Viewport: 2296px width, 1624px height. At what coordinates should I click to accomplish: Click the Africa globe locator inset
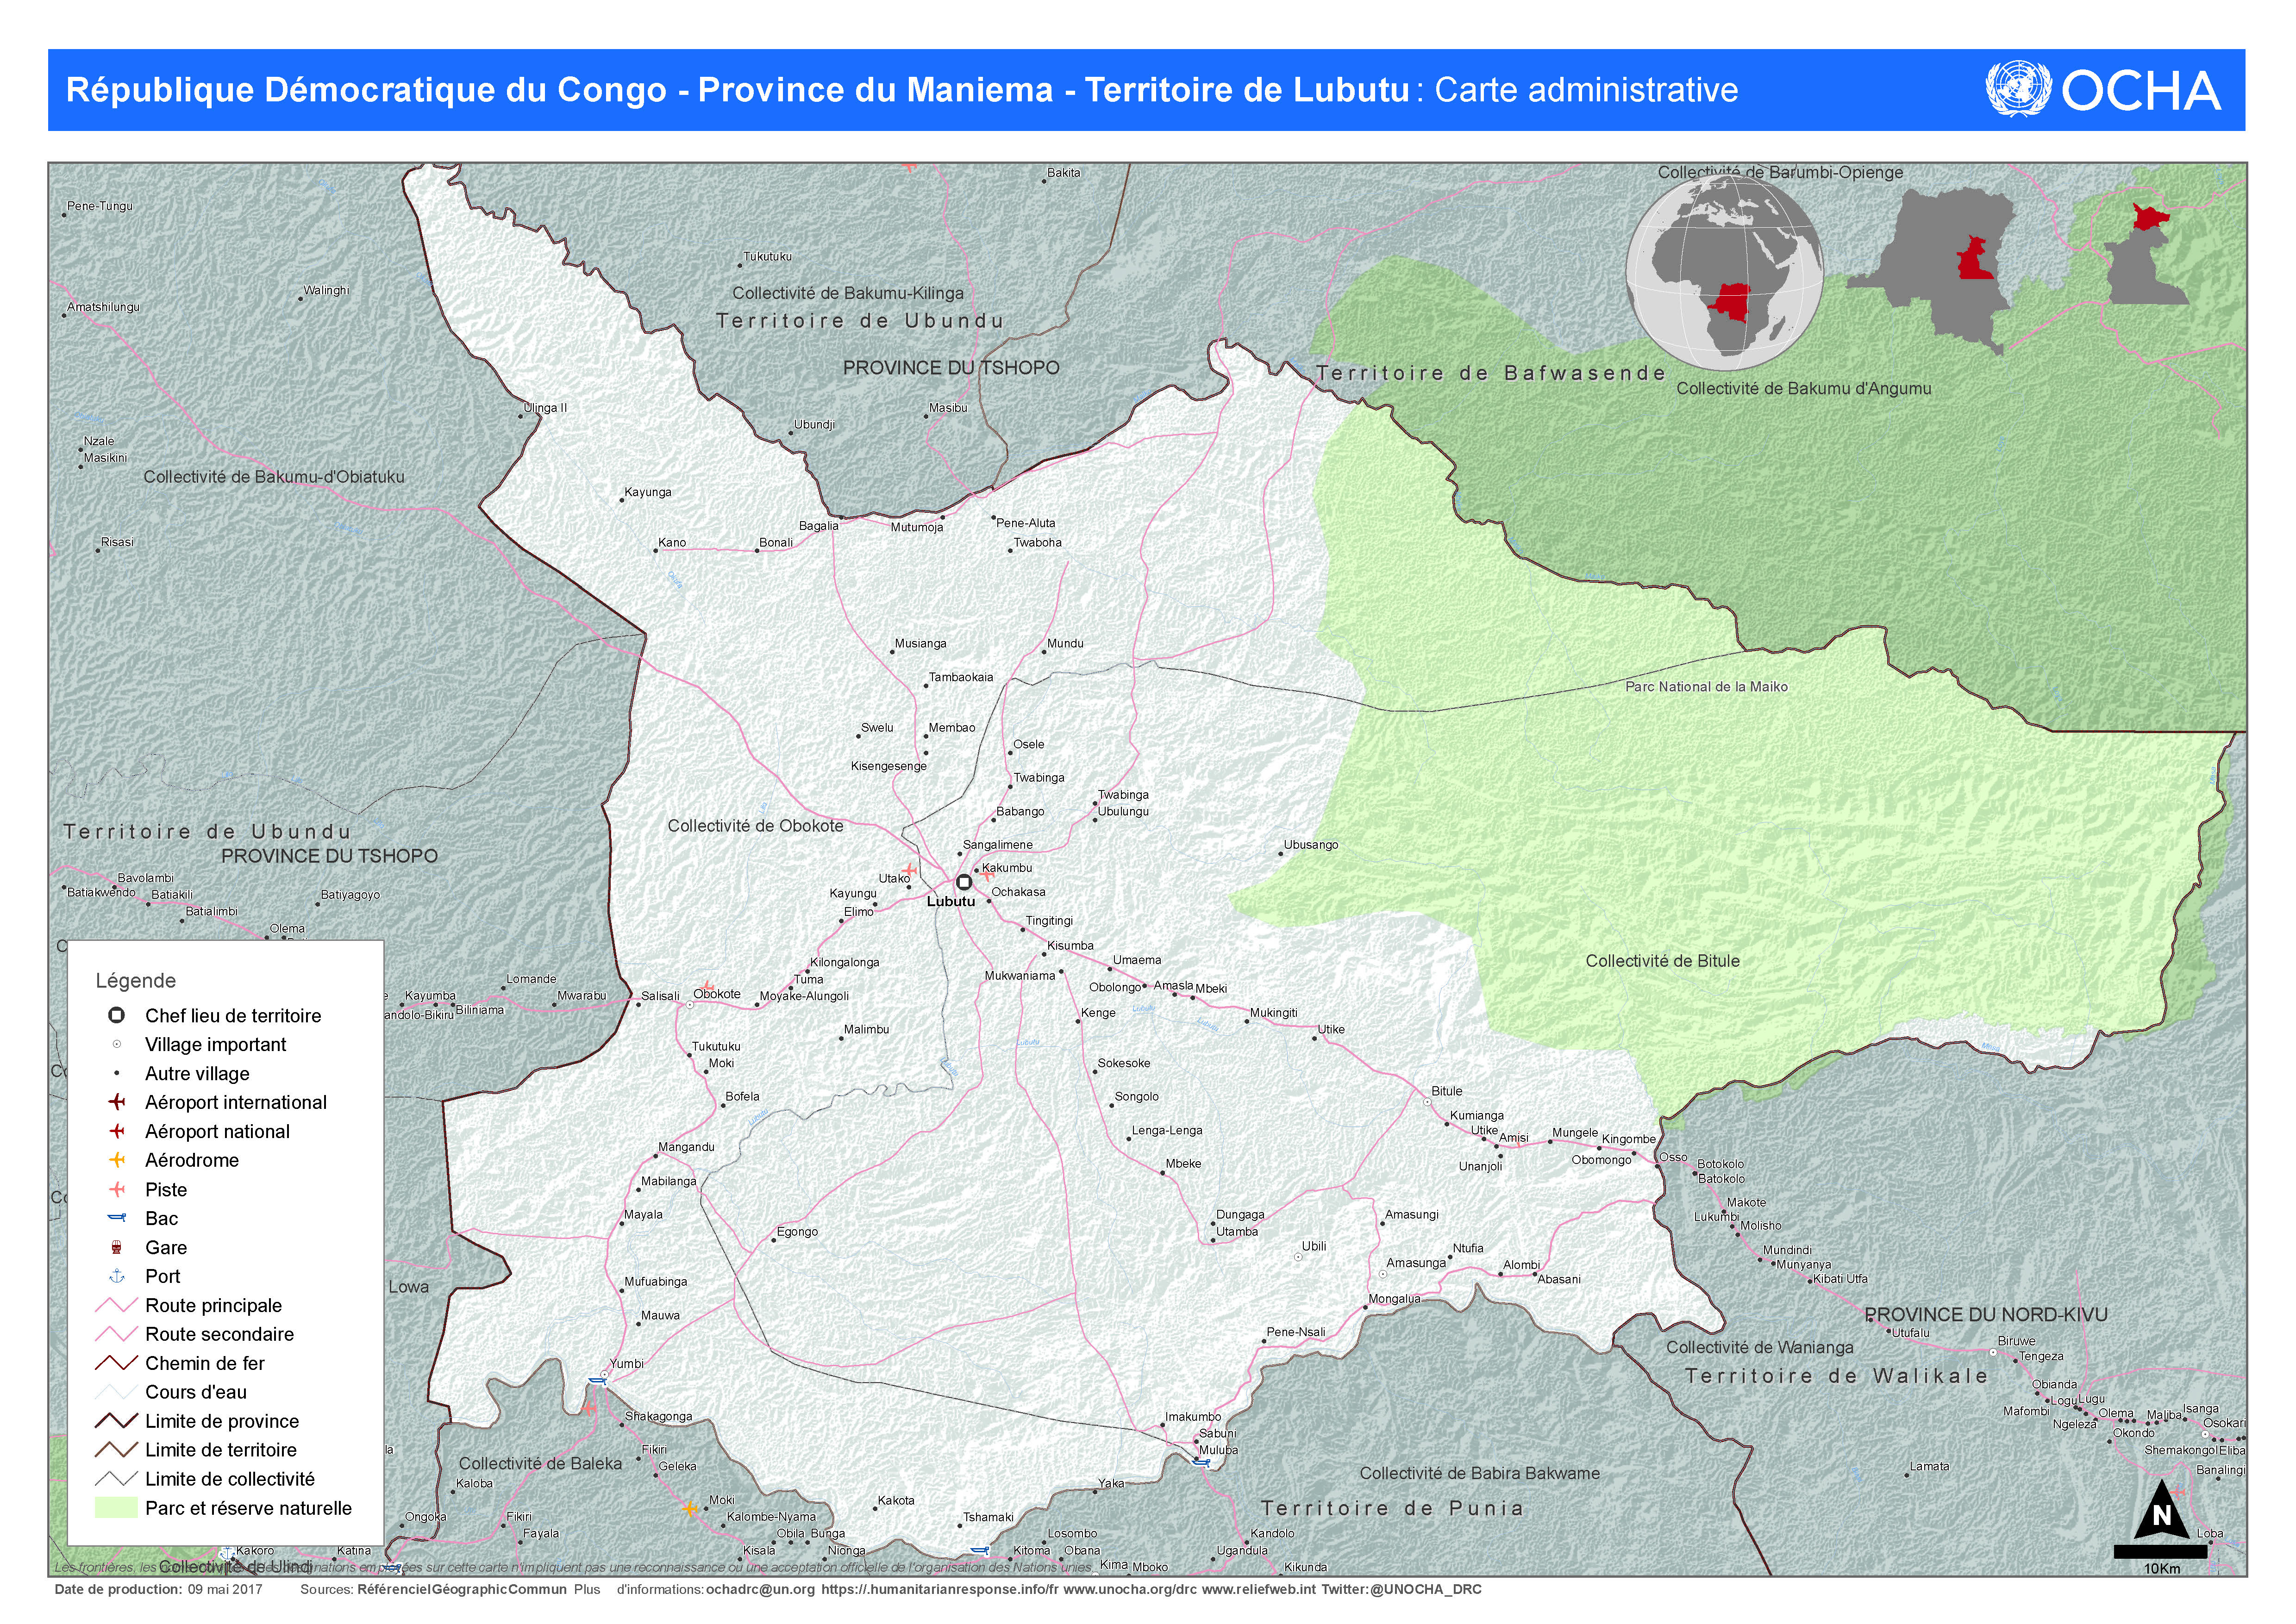coord(1724,272)
